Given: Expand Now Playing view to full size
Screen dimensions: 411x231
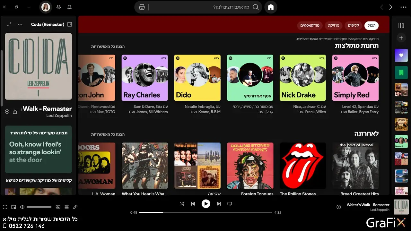Looking at the screenshot, I should (x=9, y=24).
